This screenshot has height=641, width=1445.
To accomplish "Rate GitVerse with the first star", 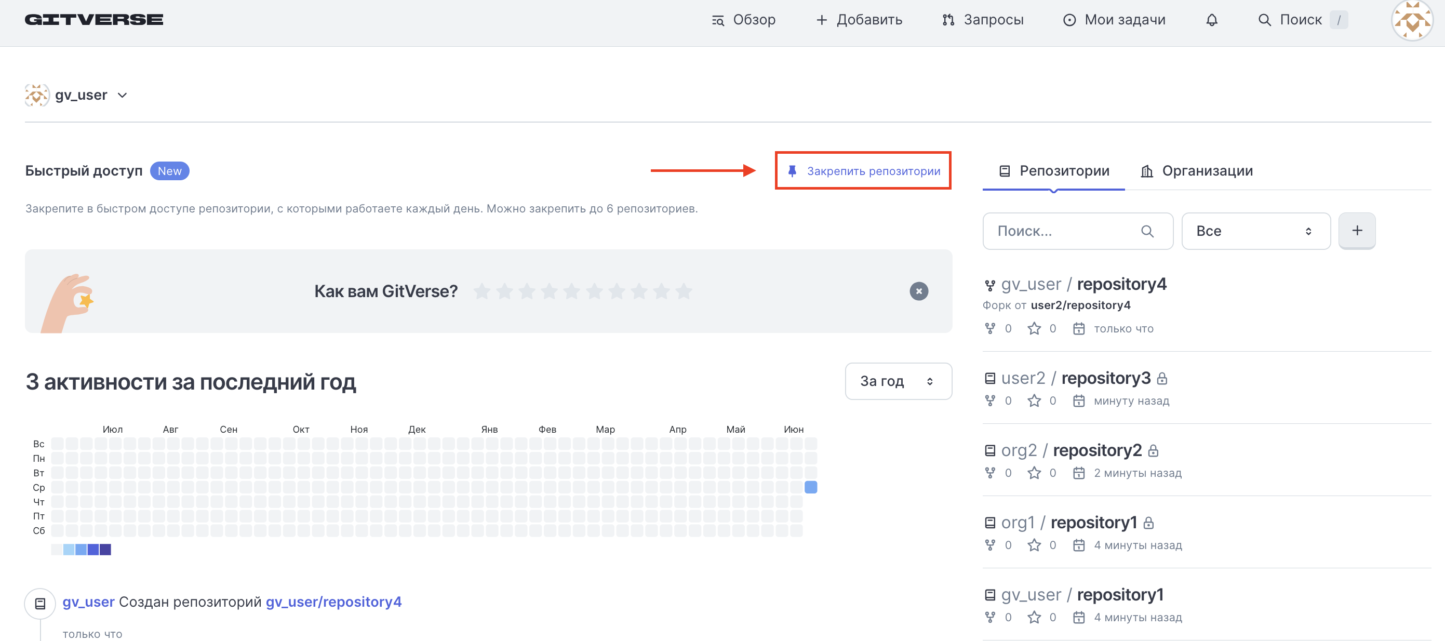I will tap(482, 291).
